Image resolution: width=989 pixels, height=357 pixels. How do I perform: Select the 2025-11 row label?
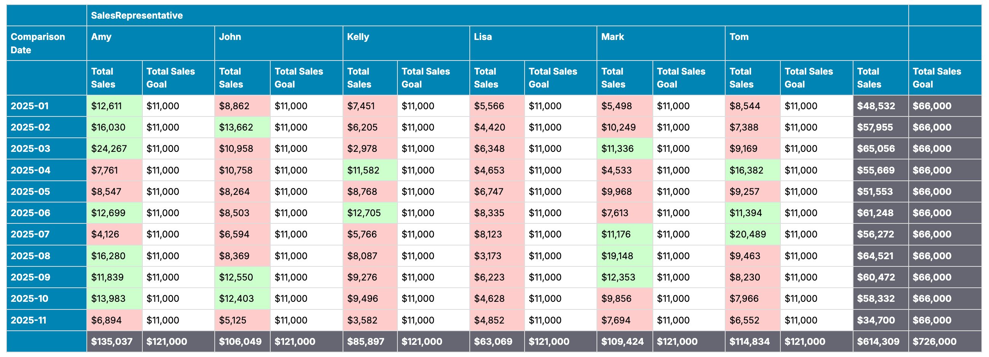coord(29,320)
